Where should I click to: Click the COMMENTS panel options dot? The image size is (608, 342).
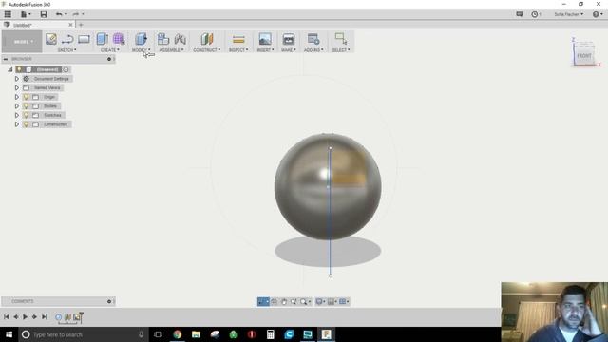(109, 301)
